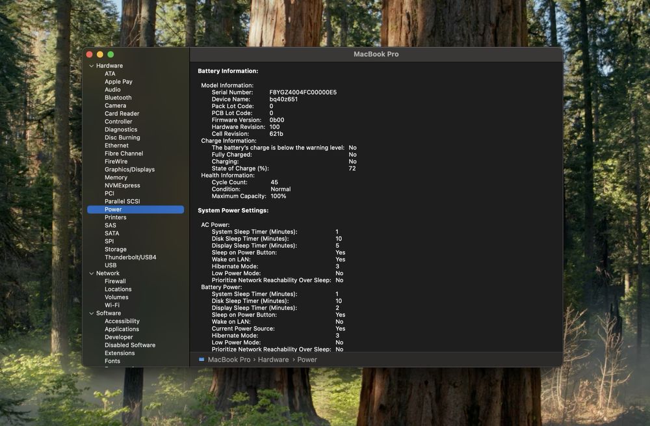
Task: Select NVMExpress in the sidebar
Action: 122,185
